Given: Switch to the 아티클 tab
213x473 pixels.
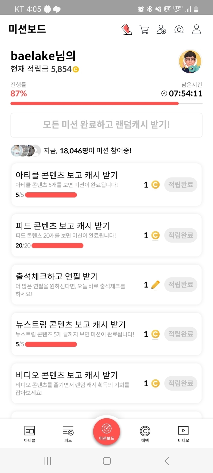Looking at the screenshot, I should [x=30, y=434].
